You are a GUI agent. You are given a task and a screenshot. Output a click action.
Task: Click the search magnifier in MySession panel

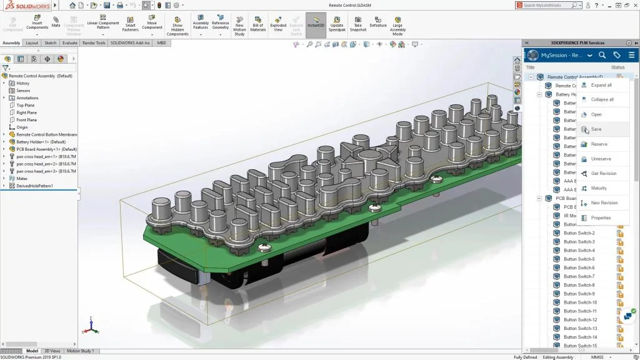(602, 55)
